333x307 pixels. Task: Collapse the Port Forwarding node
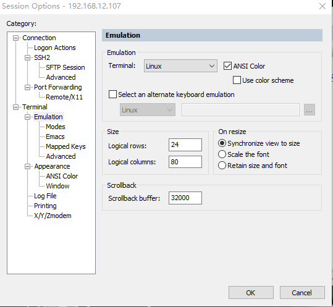(x=27, y=87)
